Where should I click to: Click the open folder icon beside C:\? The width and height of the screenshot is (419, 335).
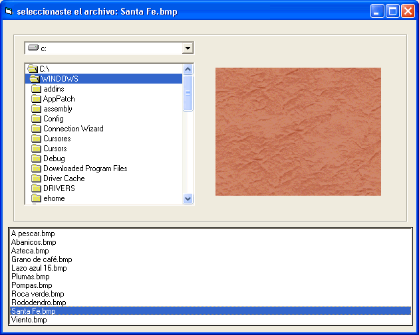point(33,69)
